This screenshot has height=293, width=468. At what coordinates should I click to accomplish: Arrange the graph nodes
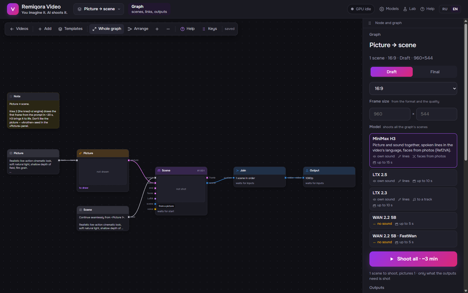pyautogui.click(x=138, y=29)
